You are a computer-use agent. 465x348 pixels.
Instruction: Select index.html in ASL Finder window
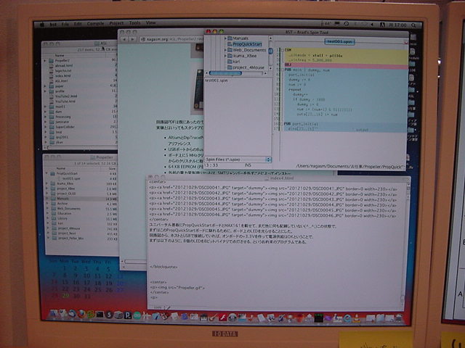[x=62, y=75]
